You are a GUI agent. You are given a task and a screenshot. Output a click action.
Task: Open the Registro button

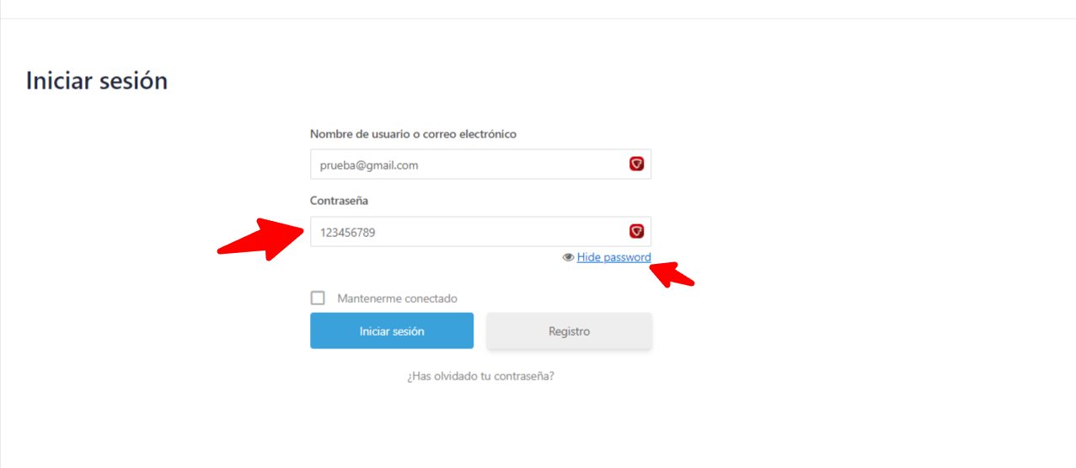(x=570, y=331)
